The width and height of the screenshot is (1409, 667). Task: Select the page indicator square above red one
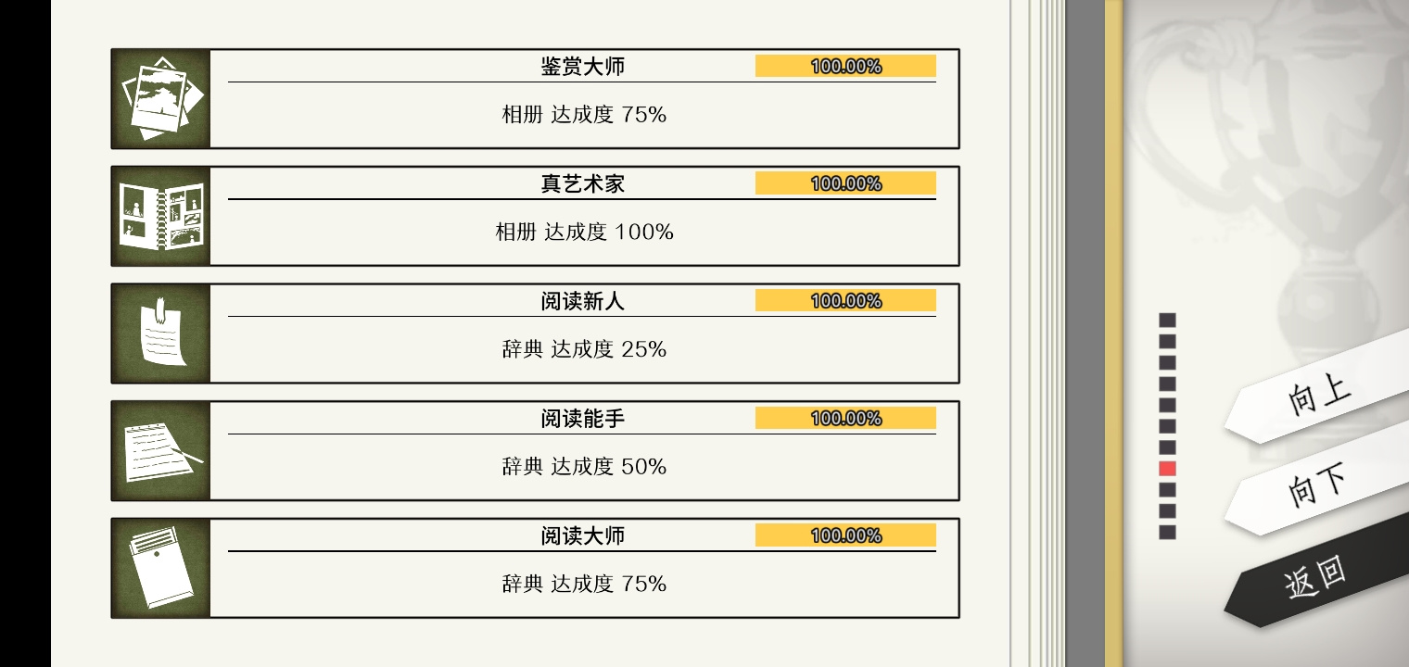pyautogui.click(x=1167, y=447)
